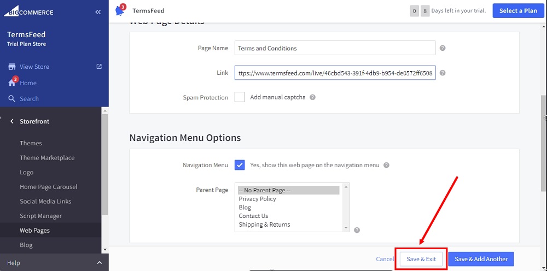
Task: Open Social Media Links menu item
Action: (x=45, y=201)
